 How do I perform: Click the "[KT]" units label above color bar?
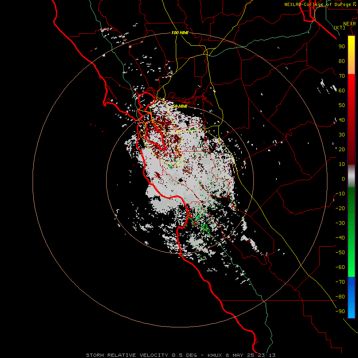[340, 27]
